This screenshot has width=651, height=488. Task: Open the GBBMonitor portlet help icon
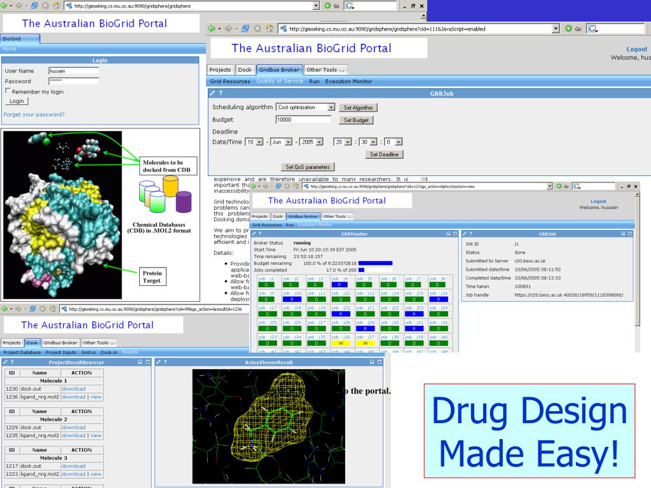[x=260, y=234]
